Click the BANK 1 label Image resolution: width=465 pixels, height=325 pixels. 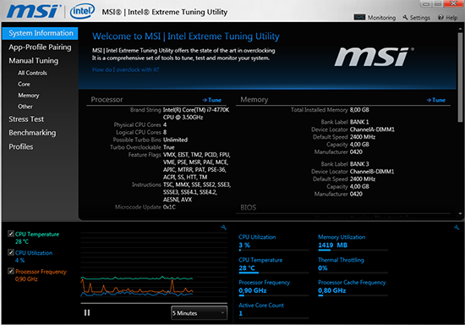359,122
